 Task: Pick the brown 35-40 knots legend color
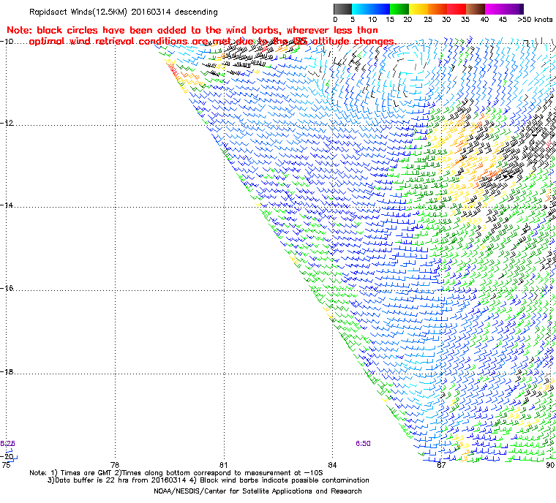coord(476,9)
